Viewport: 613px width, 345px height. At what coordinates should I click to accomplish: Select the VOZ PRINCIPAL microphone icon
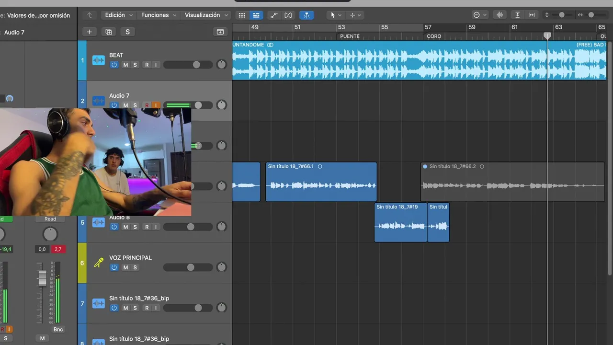[x=99, y=263]
